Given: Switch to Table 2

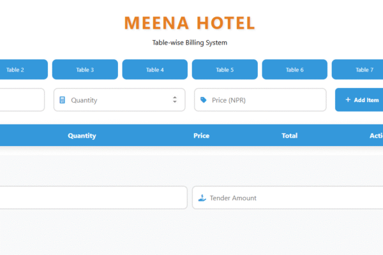Looking at the screenshot, I should point(15,69).
